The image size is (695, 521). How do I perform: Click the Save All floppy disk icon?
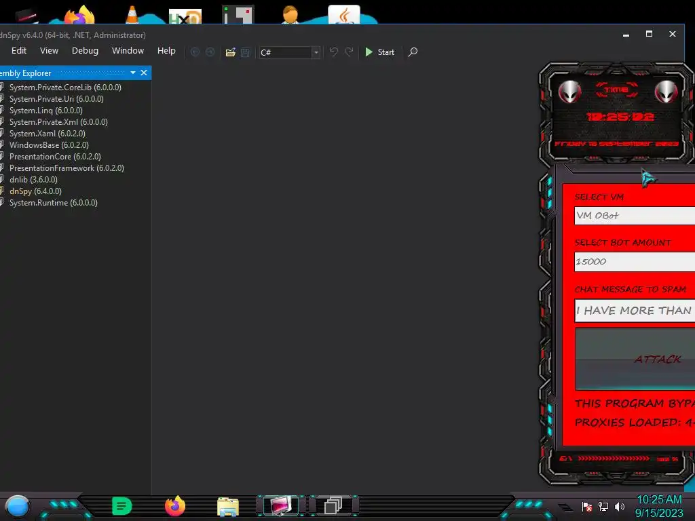[x=245, y=52]
